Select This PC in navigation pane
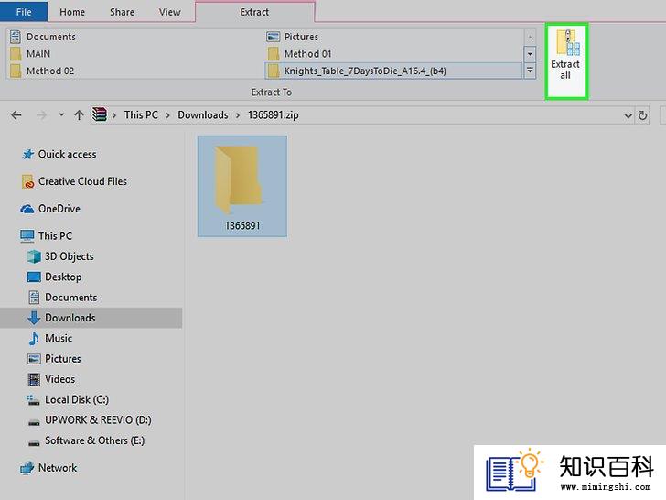 pos(46,235)
